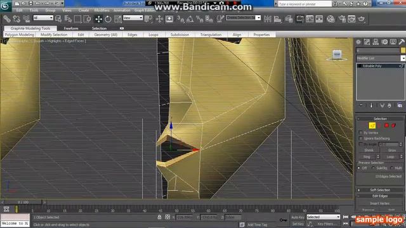Activate the Select and Scale tool
The width and height of the screenshot is (406, 228).
click(x=118, y=19)
